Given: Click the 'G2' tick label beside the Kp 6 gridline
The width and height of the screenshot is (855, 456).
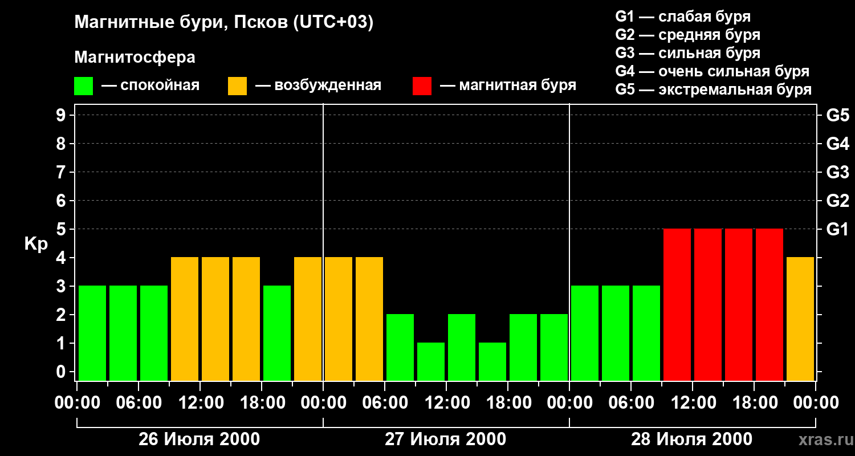Looking at the screenshot, I should pyautogui.click(x=837, y=201).
